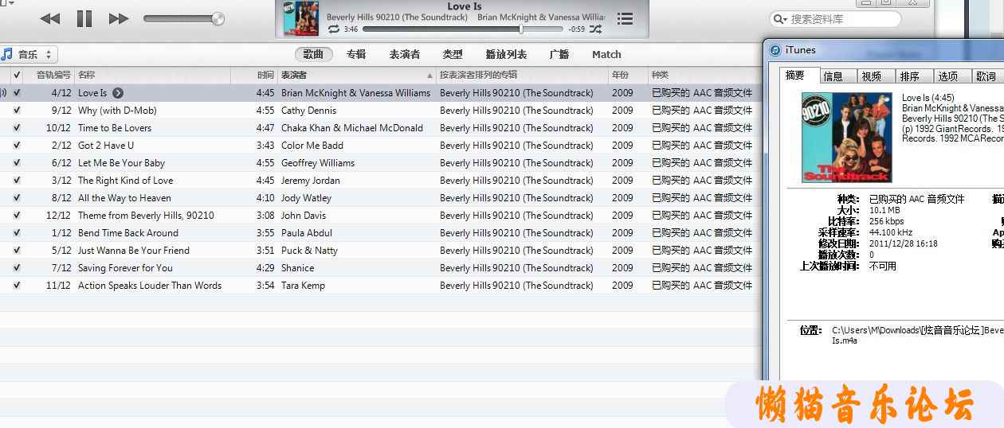Open the search magnifier dropdown
This screenshot has height=428, width=1004.
point(781,19)
